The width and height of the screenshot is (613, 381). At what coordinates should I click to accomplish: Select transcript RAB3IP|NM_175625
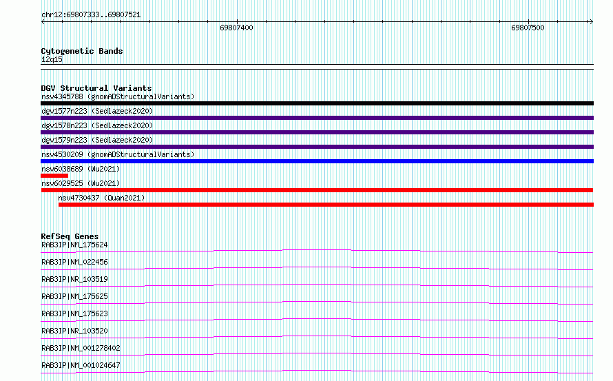tap(74, 296)
